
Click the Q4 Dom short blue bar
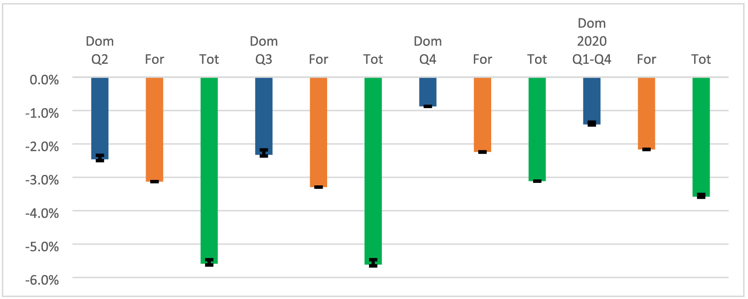pyautogui.click(x=428, y=92)
